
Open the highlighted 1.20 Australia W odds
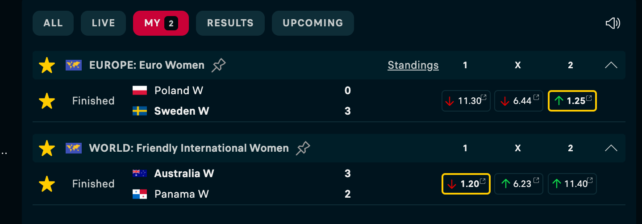pos(466,184)
